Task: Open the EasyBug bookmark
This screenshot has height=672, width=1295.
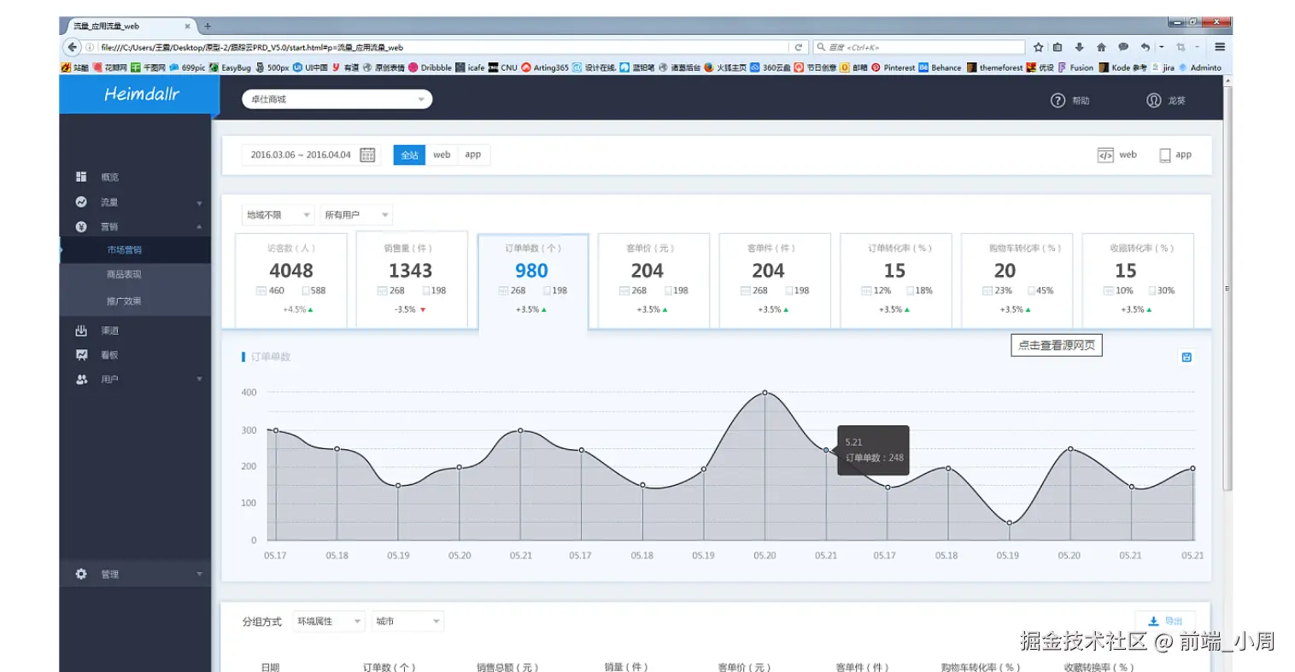Action: [231, 67]
